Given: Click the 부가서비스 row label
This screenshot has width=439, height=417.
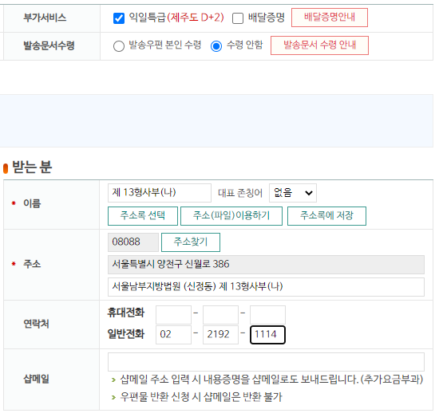Looking at the screenshot, I should (x=45, y=18).
